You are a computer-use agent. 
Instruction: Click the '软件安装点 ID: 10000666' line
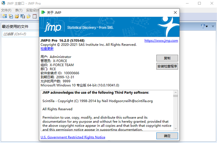pos(60,73)
